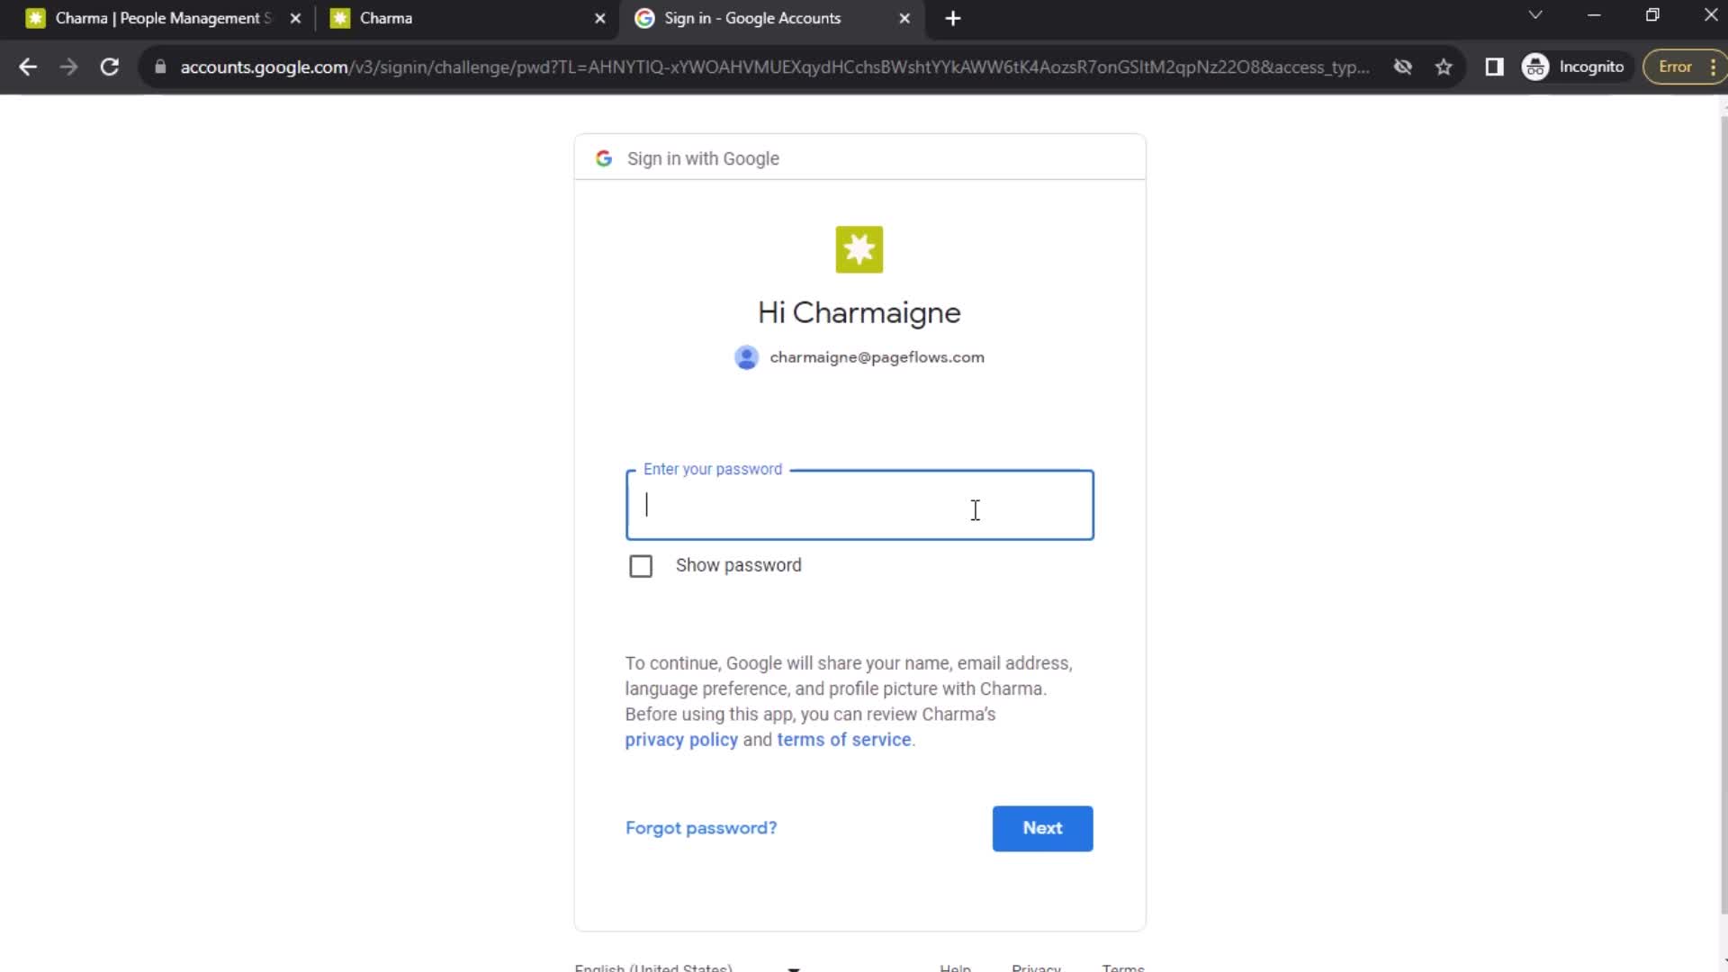Screen dimensions: 1728x972
Task: Close the Charma People Management tab
Action: click(295, 18)
